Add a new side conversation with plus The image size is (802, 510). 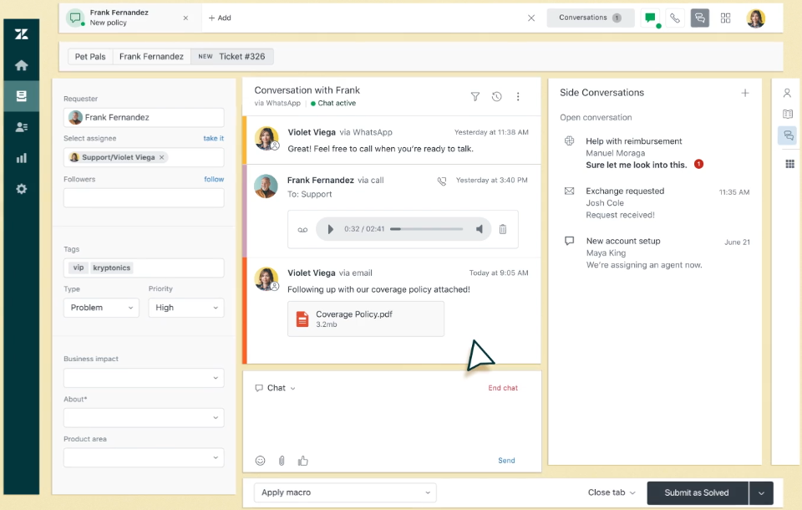pos(745,93)
